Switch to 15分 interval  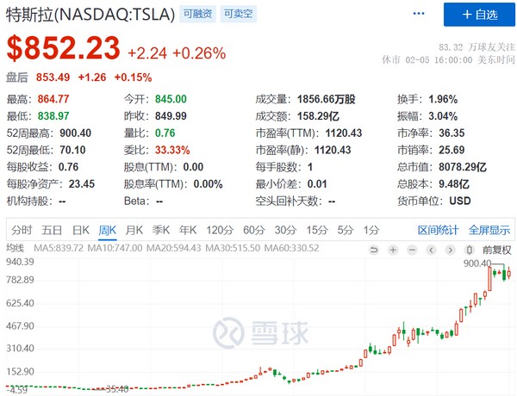point(317,230)
